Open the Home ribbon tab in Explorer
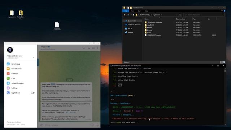This screenshot has width=231, height=130. [x=132, y=11]
